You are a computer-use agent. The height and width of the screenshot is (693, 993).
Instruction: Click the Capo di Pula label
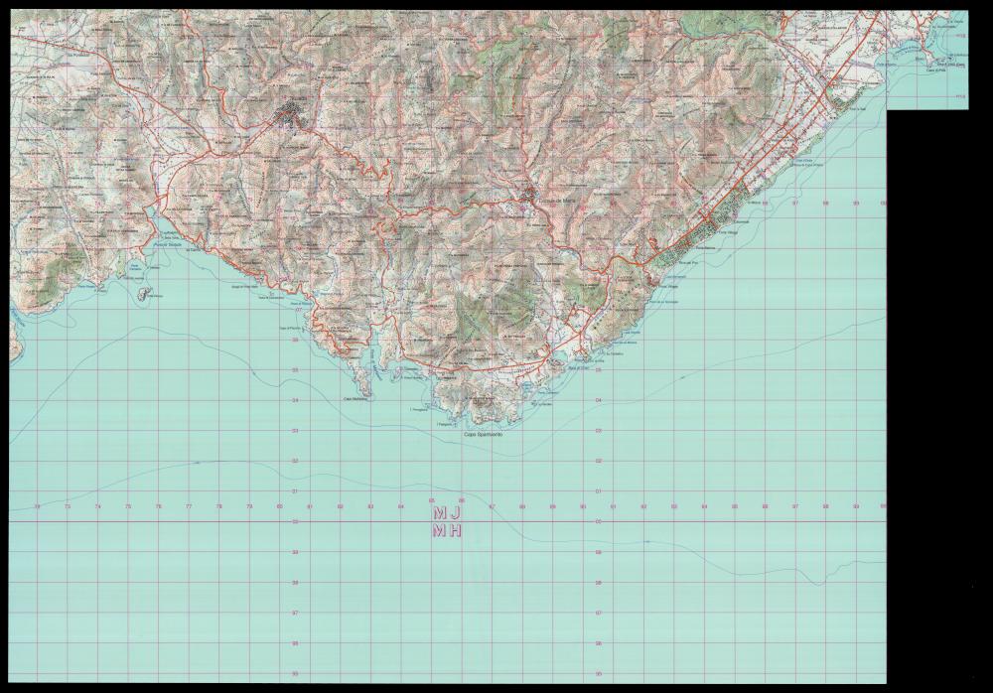[934, 69]
